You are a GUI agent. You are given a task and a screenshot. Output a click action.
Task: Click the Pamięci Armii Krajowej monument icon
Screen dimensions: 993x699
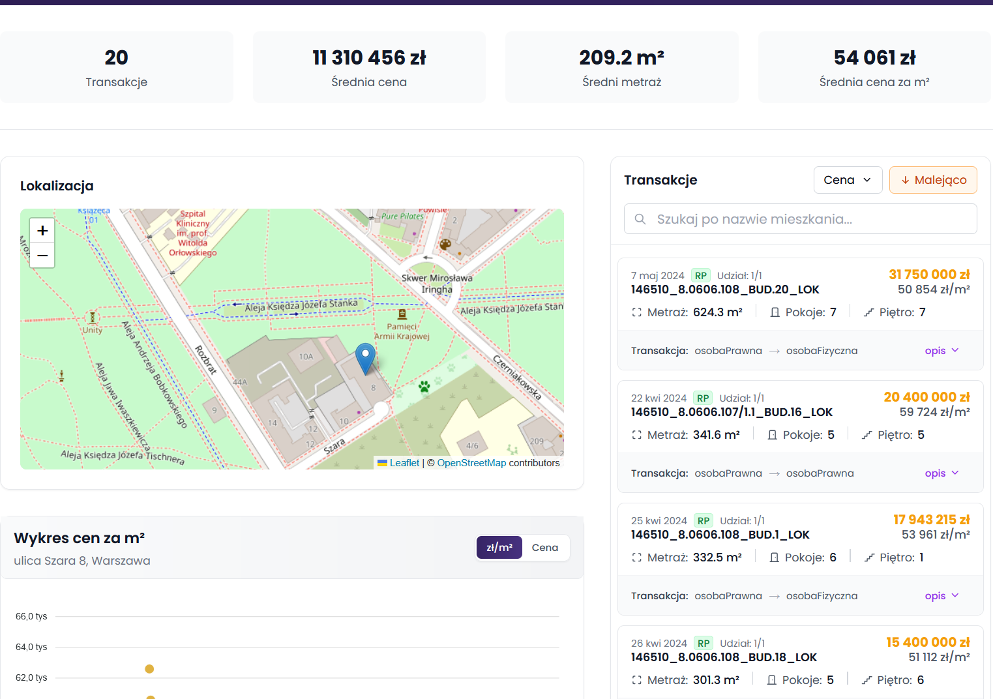click(402, 314)
